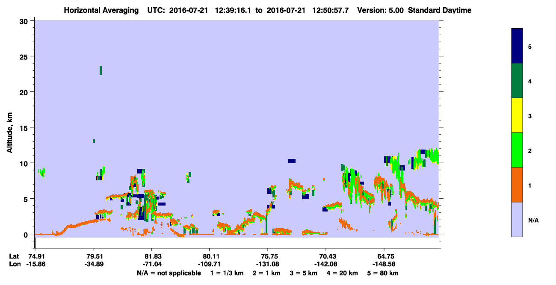Screen dimensions: 556x285
Task: Click longitude value -34.89
Action: pyautogui.click(x=93, y=264)
